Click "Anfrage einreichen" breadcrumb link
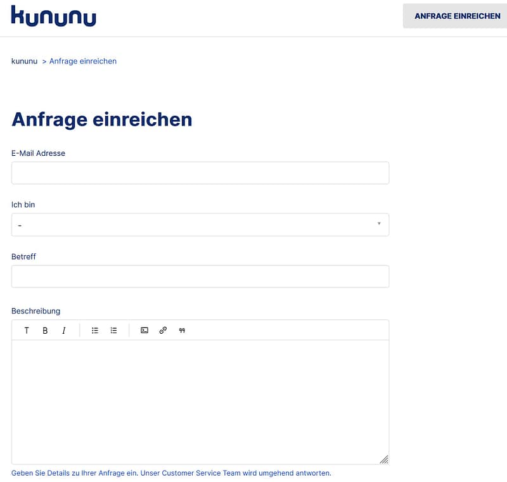 click(82, 61)
